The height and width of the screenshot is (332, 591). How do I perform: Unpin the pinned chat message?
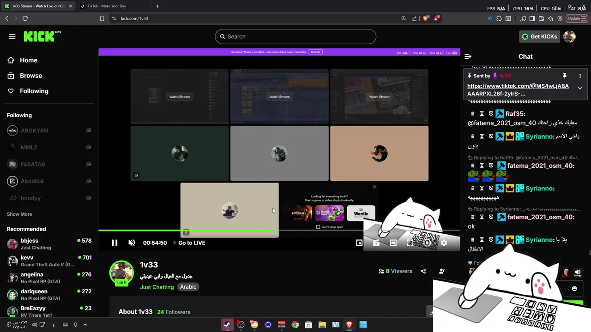click(564, 76)
